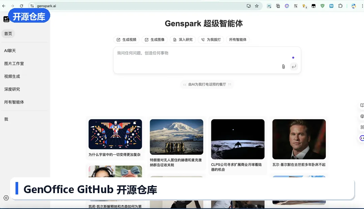The height and width of the screenshot is (209, 364).
Task: Click suggestion 由AI为我打电话预约餐厅
Action: tap(207, 84)
